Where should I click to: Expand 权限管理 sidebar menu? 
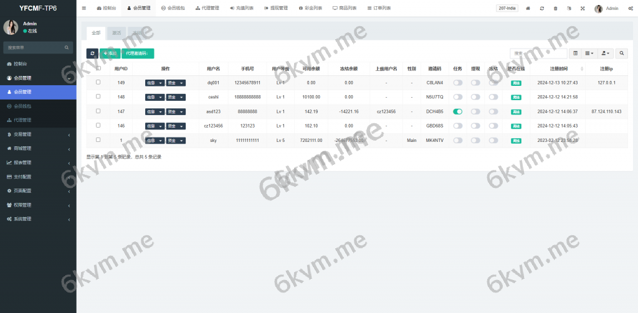click(38, 205)
